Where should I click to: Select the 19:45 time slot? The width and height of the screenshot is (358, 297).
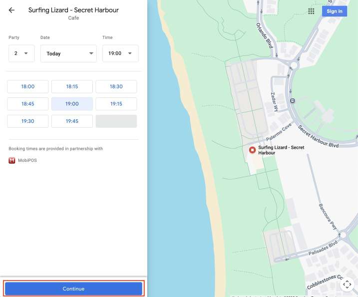click(72, 121)
